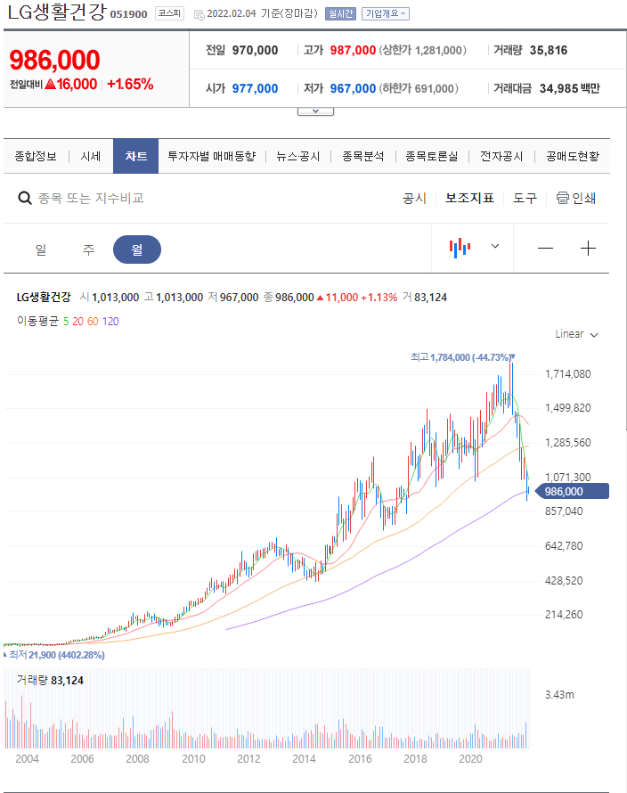The image size is (627, 793).
Task: Select the 월 monthly period toggle
Action: pos(137,249)
